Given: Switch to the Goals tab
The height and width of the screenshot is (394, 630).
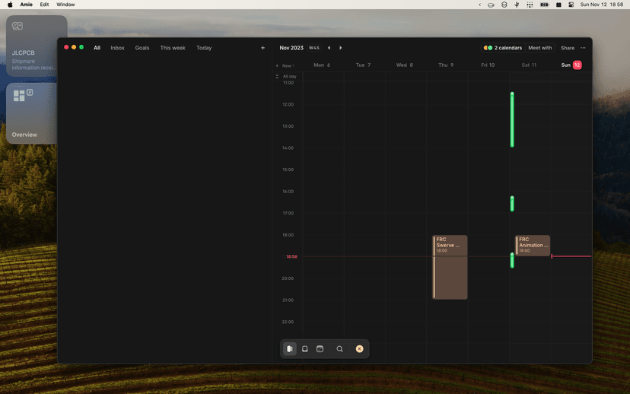Looking at the screenshot, I should (142, 48).
